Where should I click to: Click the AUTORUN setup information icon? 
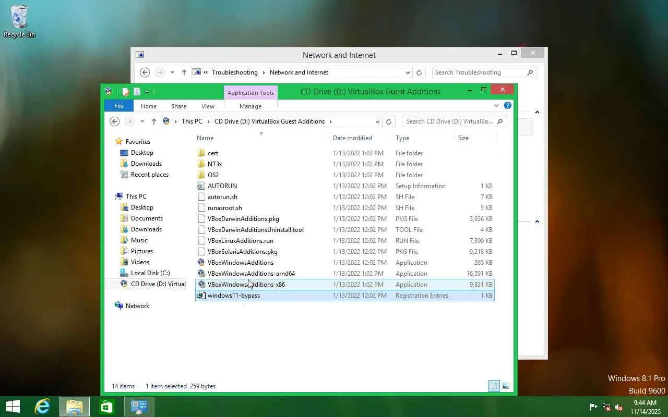(x=201, y=186)
